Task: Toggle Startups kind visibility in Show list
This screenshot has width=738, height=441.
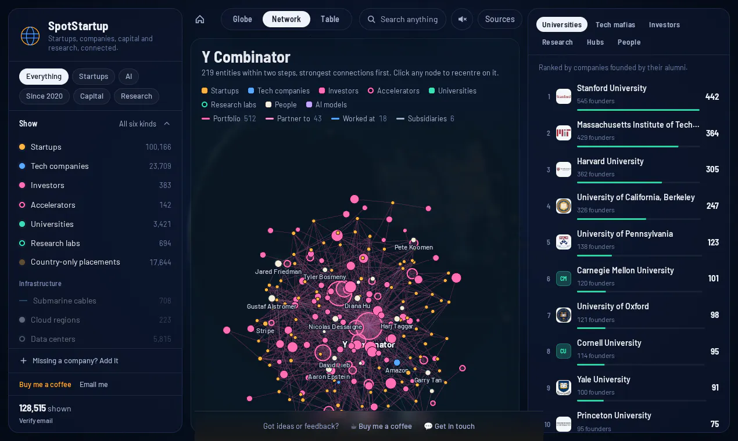Action: pyautogui.click(x=95, y=147)
